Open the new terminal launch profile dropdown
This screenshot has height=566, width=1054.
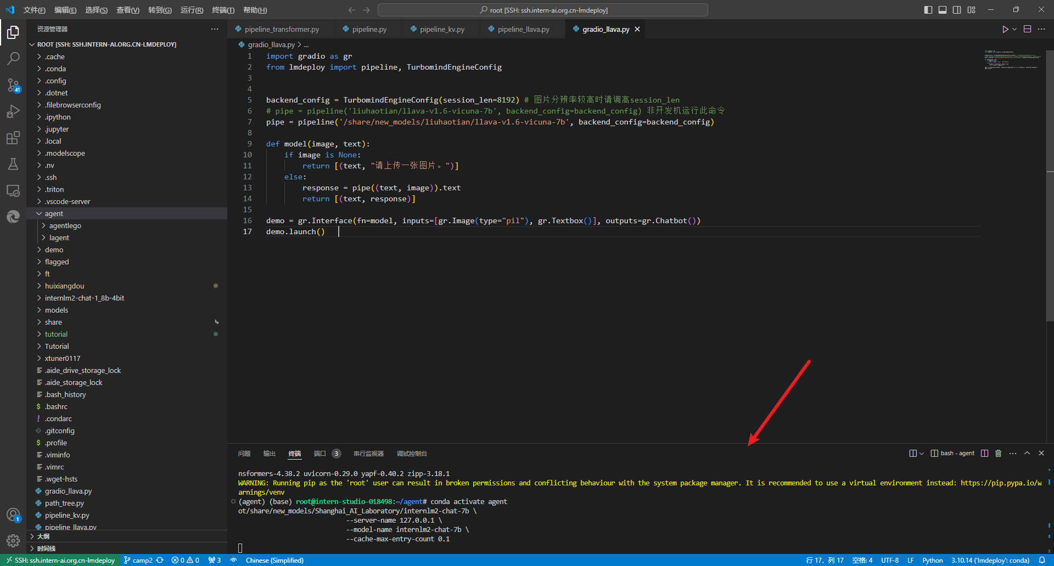[x=922, y=454]
